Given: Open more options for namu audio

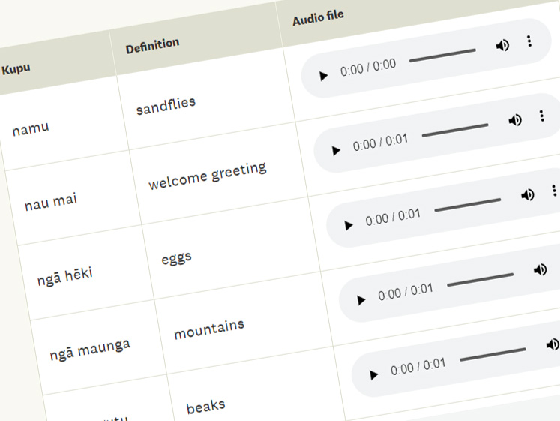Looking at the screenshot, I should [x=529, y=41].
